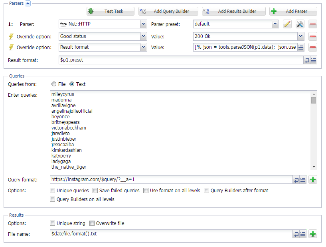Click the Query format input field
This screenshot has height=247, width=326.
(171, 179)
